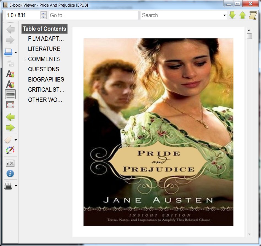Close the E-book Viewer window
261x246 pixels.
pos(251,4)
